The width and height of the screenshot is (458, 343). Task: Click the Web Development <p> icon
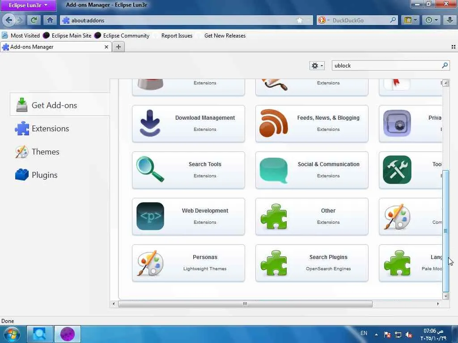coord(150,216)
